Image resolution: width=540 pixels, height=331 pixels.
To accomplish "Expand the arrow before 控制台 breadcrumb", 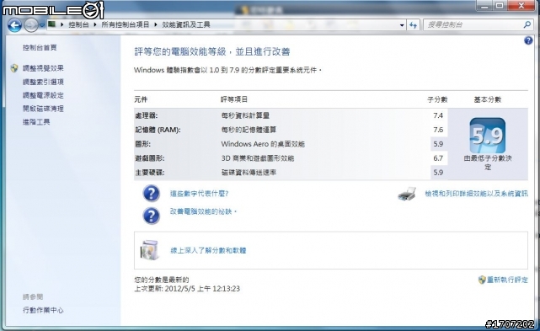I will tap(62, 24).
